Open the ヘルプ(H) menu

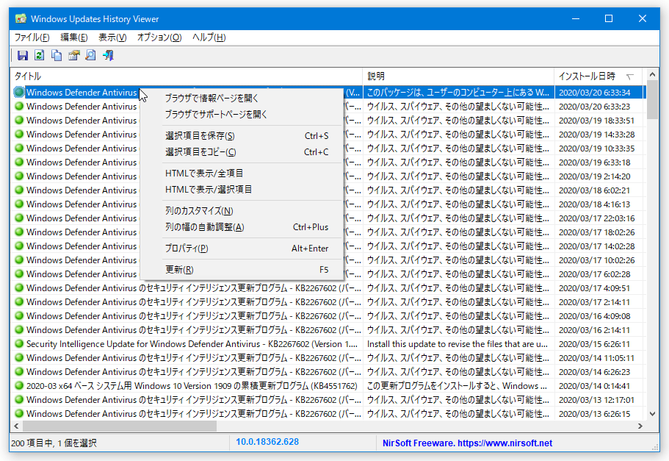coord(209,37)
